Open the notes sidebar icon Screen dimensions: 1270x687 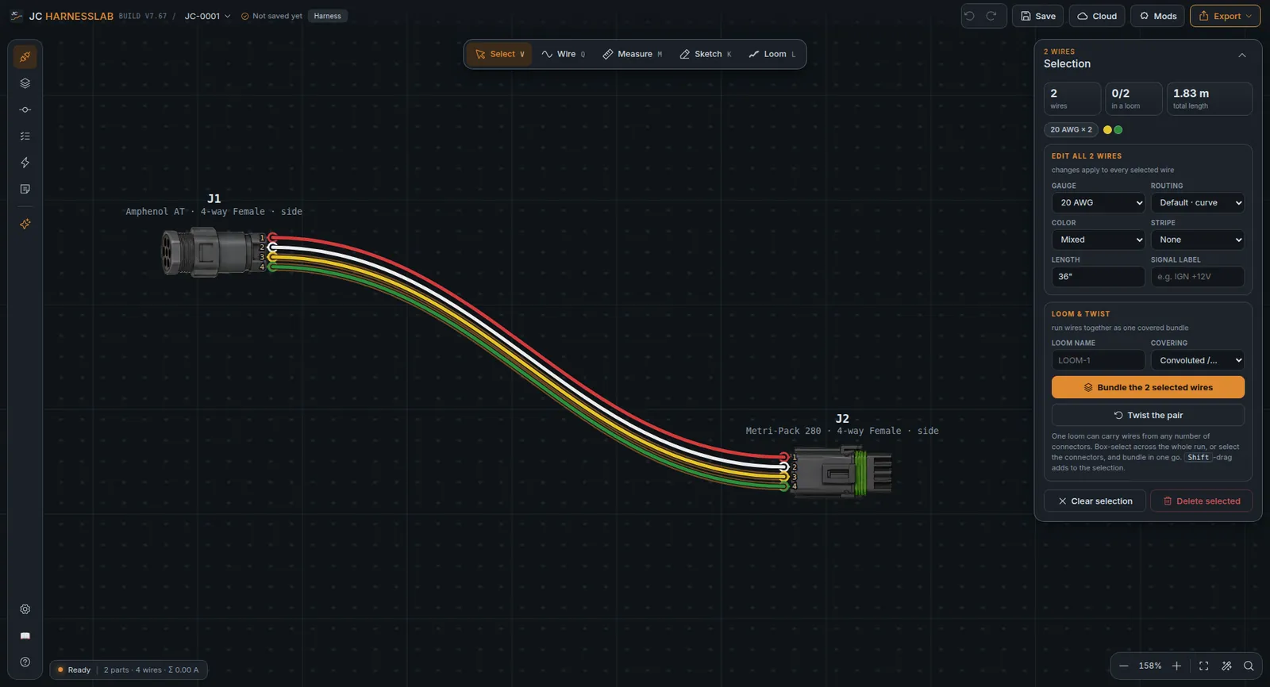tap(25, 189)
